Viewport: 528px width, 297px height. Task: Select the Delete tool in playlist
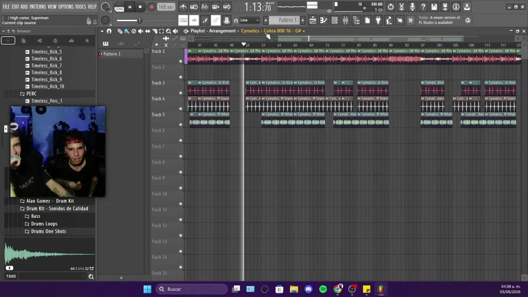tap(134, 31)
